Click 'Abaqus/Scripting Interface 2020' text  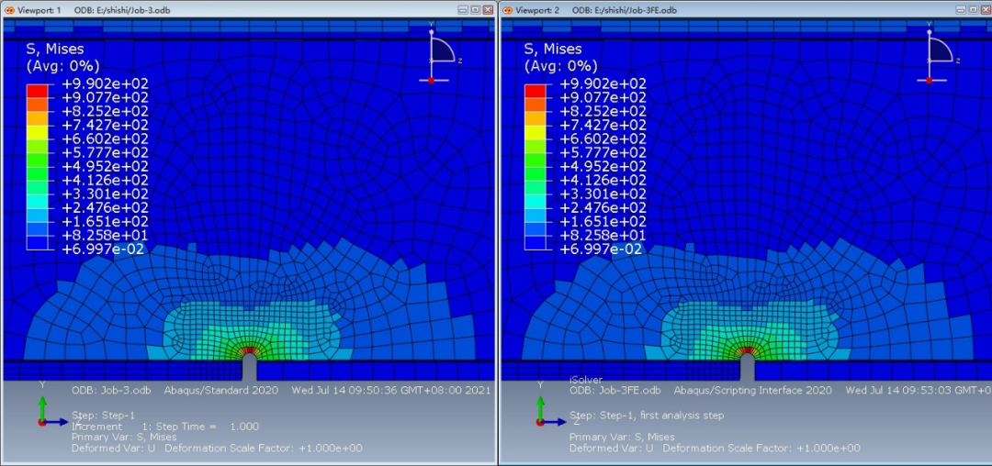tap(755, 390)
